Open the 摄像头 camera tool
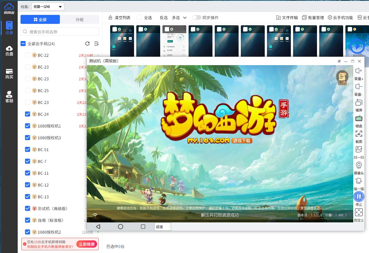 click(x=359, y=165)
